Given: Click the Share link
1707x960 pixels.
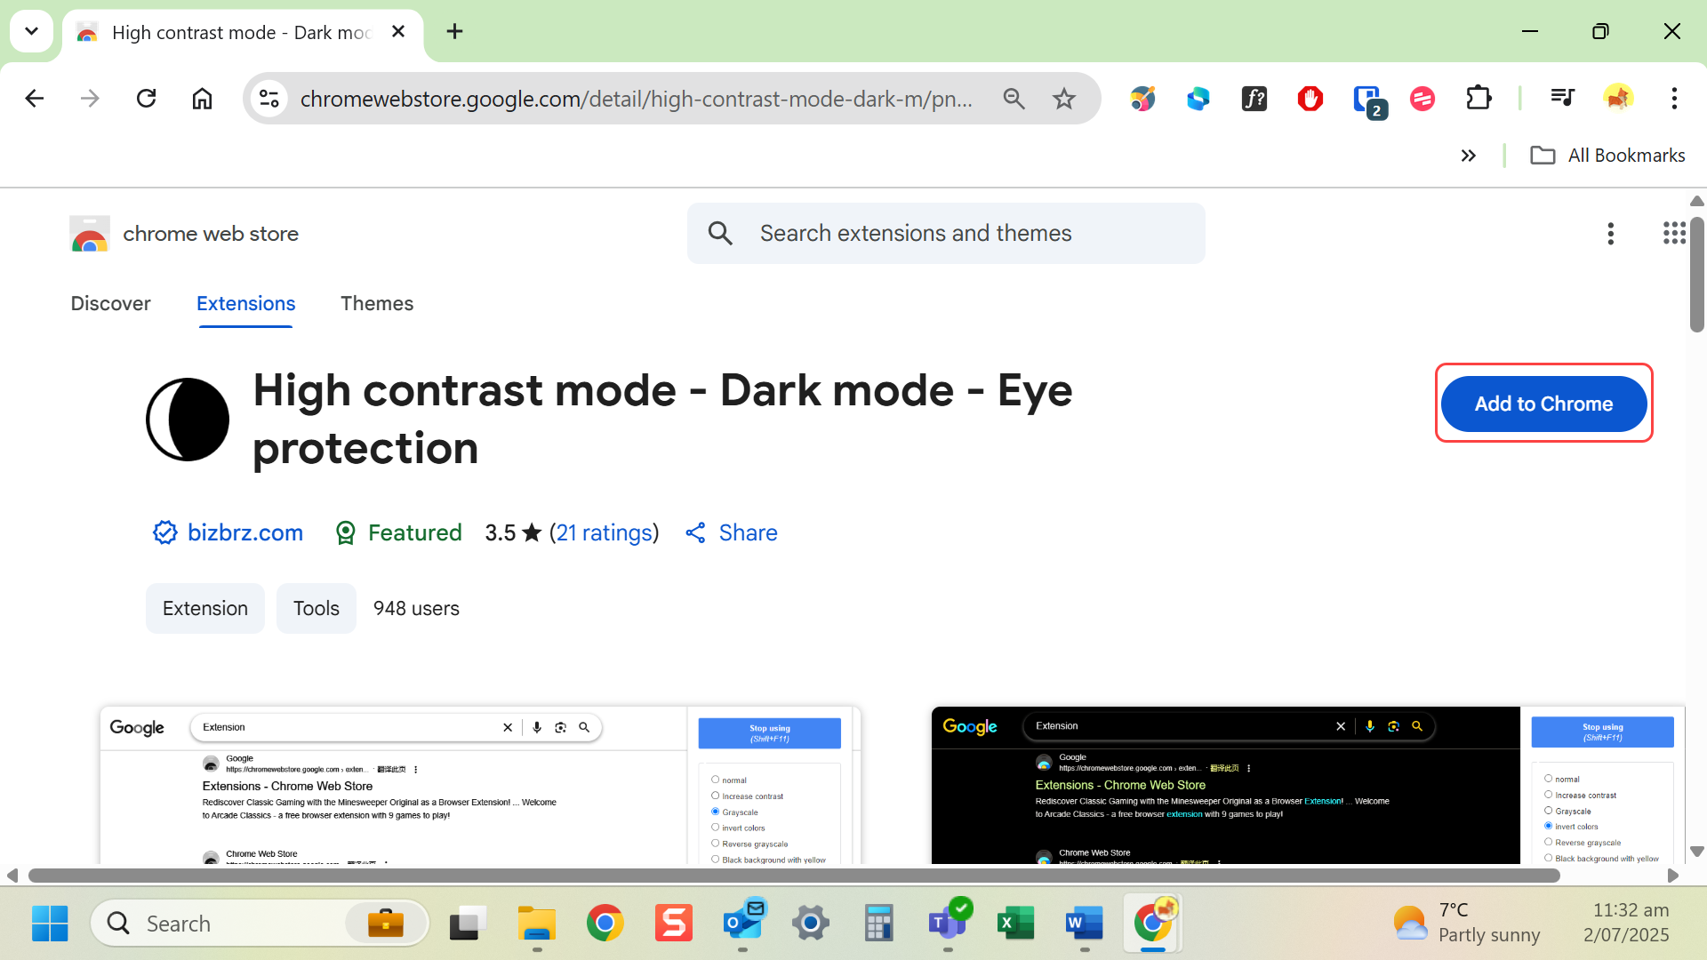Looking at the screenshot, I should pos(731,532).
